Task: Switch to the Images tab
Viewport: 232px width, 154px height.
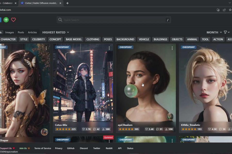Action: (10, 32)
